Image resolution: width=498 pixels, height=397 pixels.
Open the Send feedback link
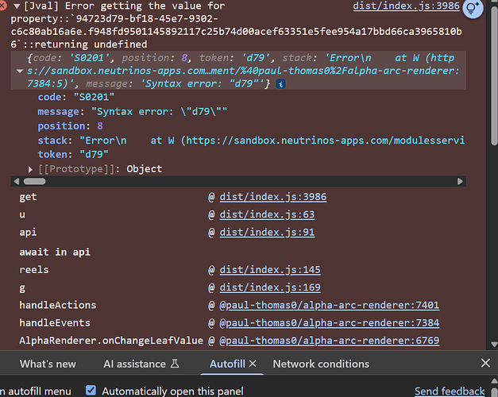click(x=449, y=391)
